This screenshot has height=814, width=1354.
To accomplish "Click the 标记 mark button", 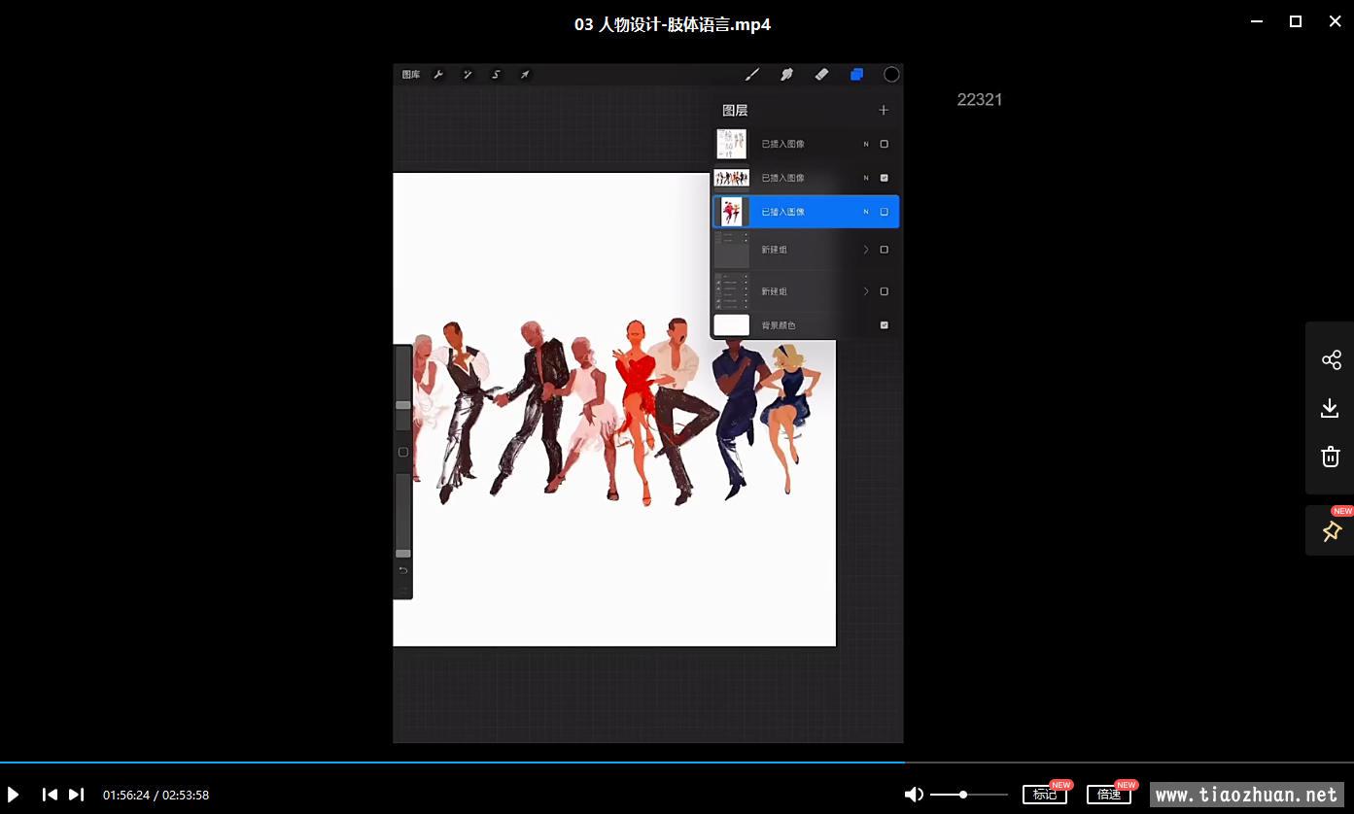I will click(1044, 795).
